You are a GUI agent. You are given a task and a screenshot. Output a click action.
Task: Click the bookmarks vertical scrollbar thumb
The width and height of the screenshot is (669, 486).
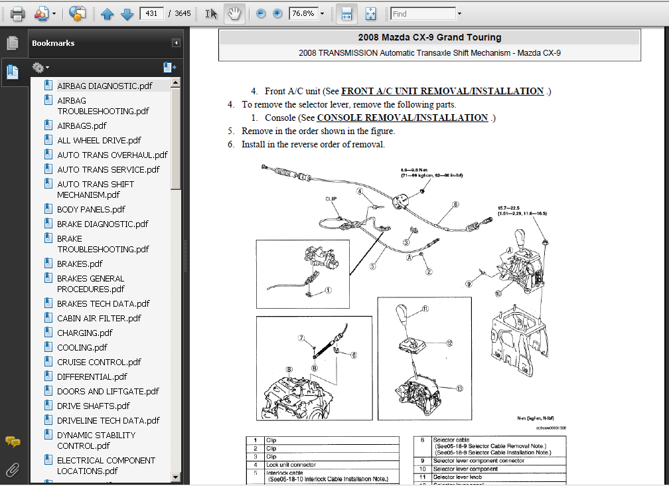click(x=176, y=138)
